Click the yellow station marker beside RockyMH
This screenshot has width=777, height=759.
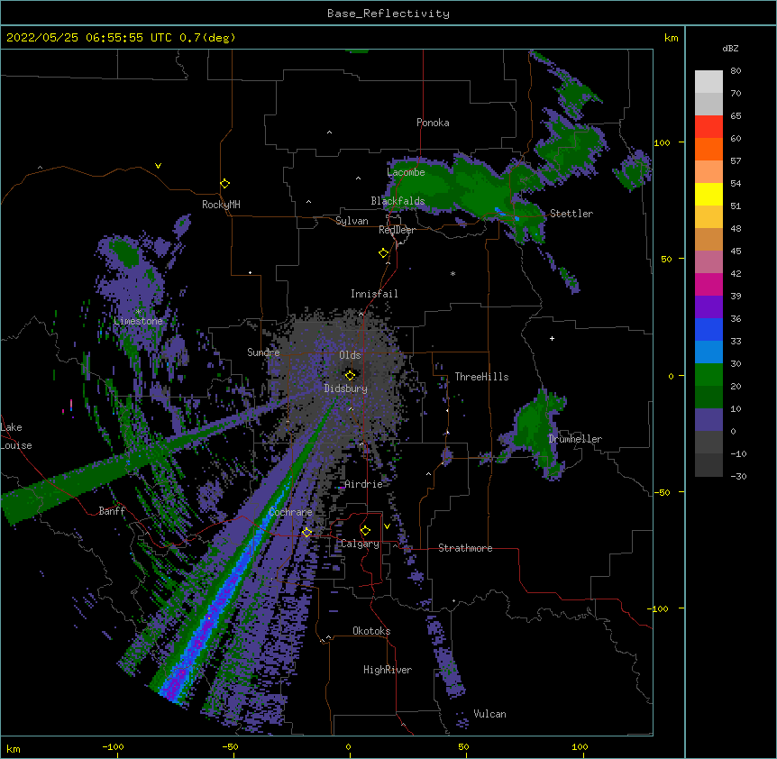(x=225, y=184)
